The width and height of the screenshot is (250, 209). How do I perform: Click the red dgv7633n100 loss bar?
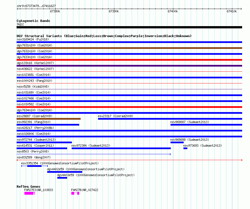(x=129, y=60)
